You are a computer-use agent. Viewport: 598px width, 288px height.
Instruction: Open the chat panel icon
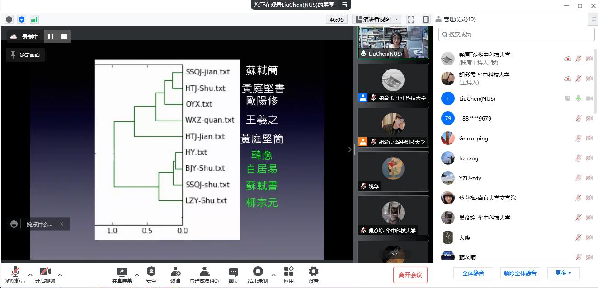pos(233,273)
